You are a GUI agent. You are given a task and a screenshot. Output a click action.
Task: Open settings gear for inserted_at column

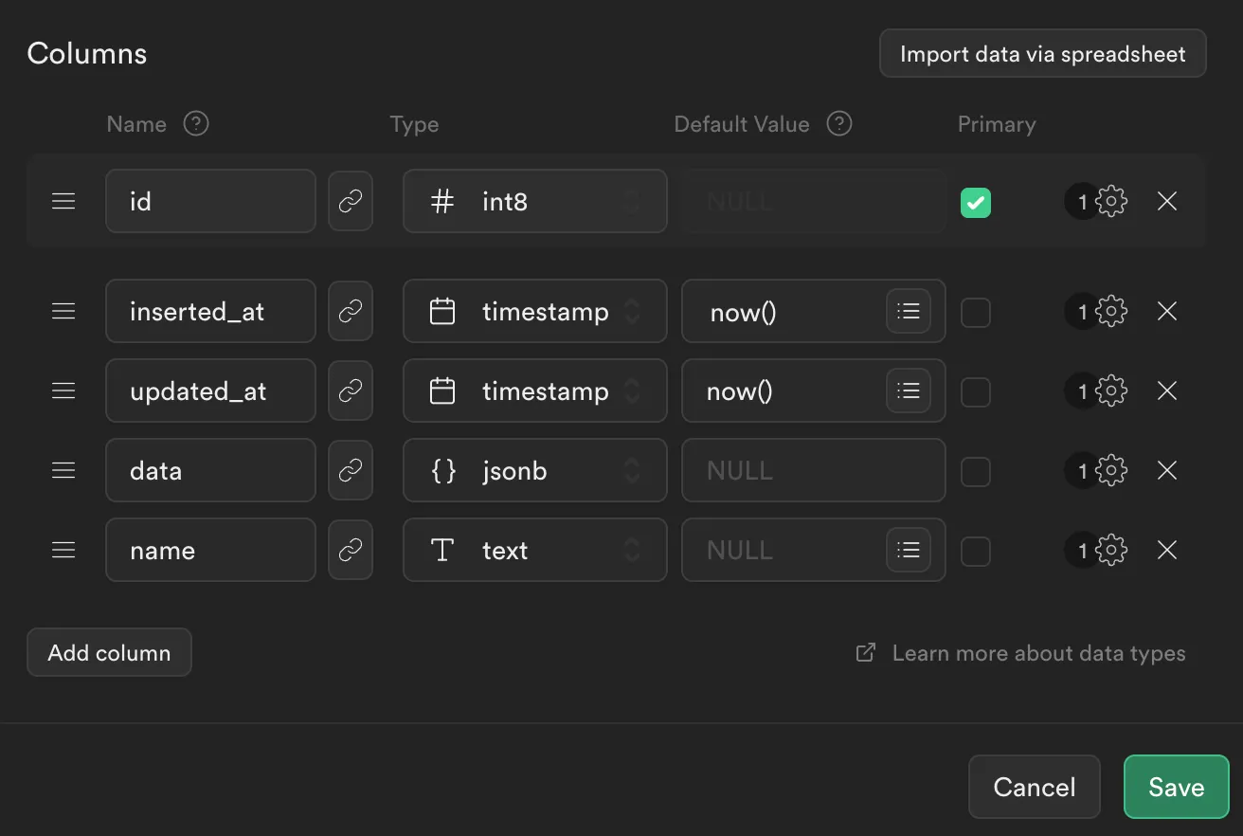pyautogui.click(x=1111, y=311)
